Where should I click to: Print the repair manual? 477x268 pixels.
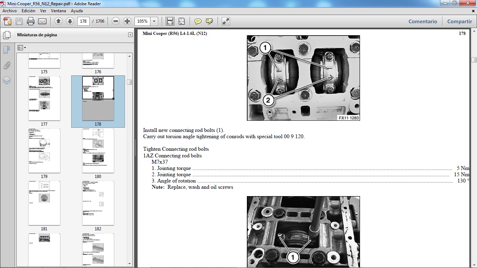click(31, 21)
